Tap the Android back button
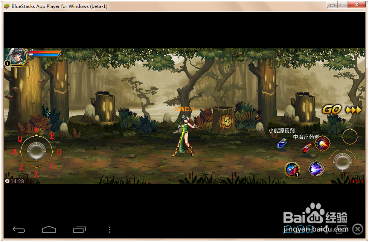 click(18, 230)
